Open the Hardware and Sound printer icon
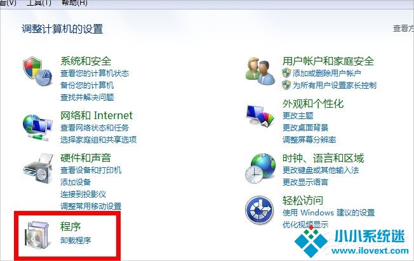Viewport: 414px width, 261px height. [x=38, y=169]
